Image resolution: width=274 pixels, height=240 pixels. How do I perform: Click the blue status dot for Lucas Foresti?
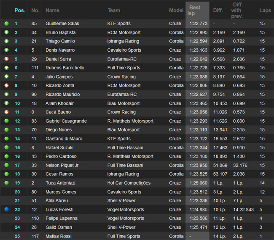coord(6,209)
